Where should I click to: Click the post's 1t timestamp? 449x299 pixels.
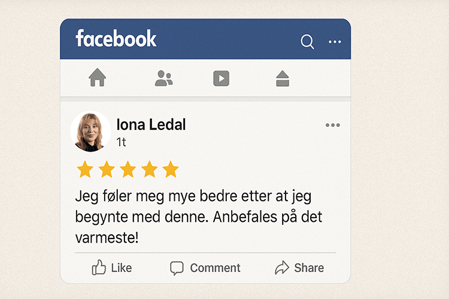(x=121, y=142)
